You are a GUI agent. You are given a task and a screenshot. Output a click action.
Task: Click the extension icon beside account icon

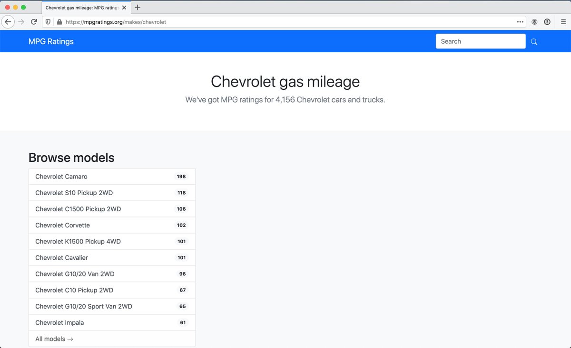point(547,22)
